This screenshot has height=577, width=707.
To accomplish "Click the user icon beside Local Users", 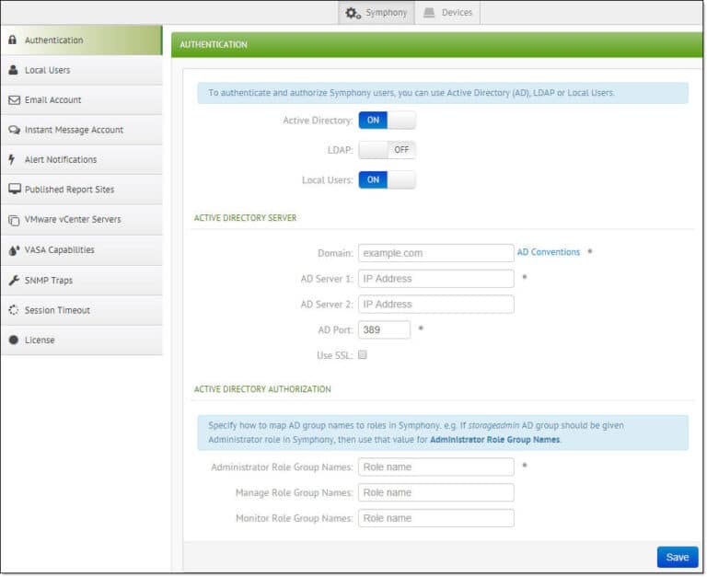I will pos(14,70).
